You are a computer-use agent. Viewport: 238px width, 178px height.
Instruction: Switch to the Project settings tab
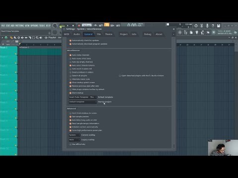124,34
